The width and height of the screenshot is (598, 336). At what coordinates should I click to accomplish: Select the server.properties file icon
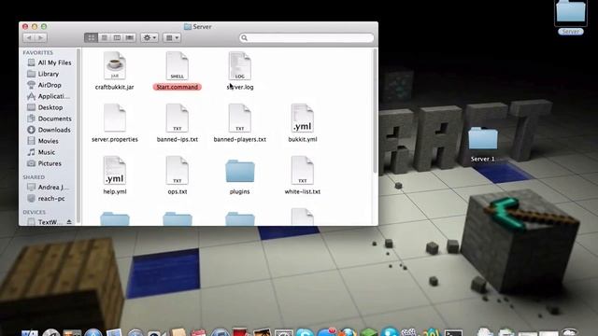114,118
